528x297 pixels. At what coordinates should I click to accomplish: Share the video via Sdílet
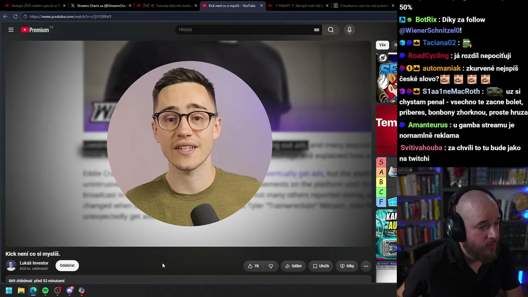tap(293, 266)
